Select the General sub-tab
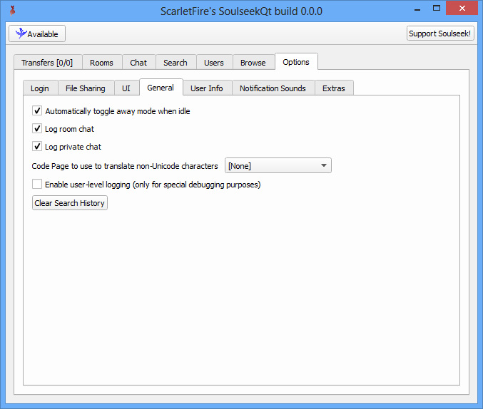The width and height of the screenshot is (483, 409). click(161, 88)
